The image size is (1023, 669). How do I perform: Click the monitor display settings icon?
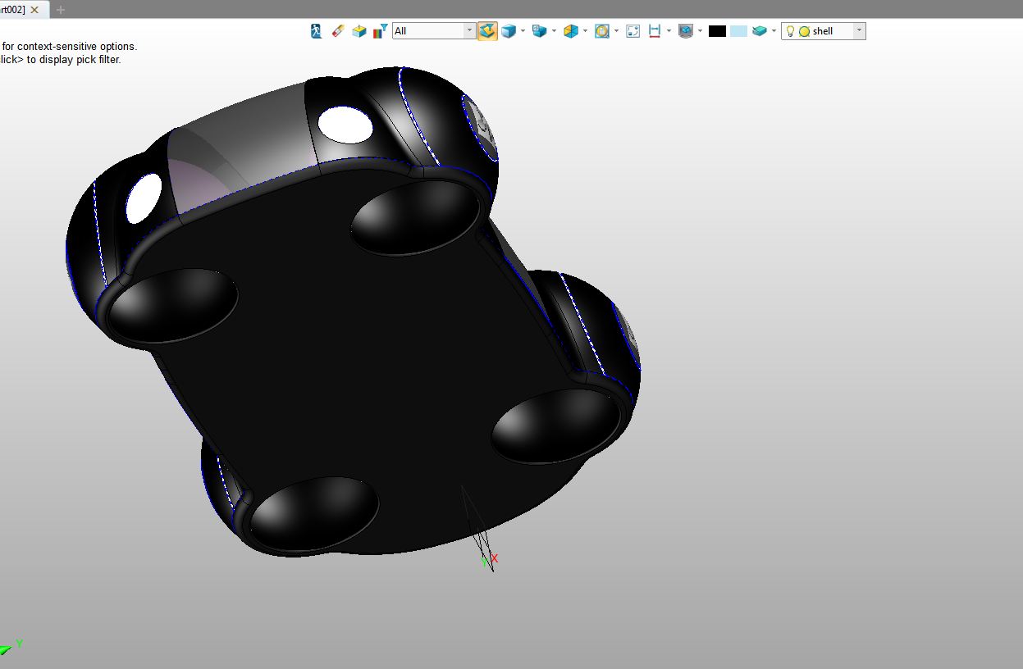(686, 31)
